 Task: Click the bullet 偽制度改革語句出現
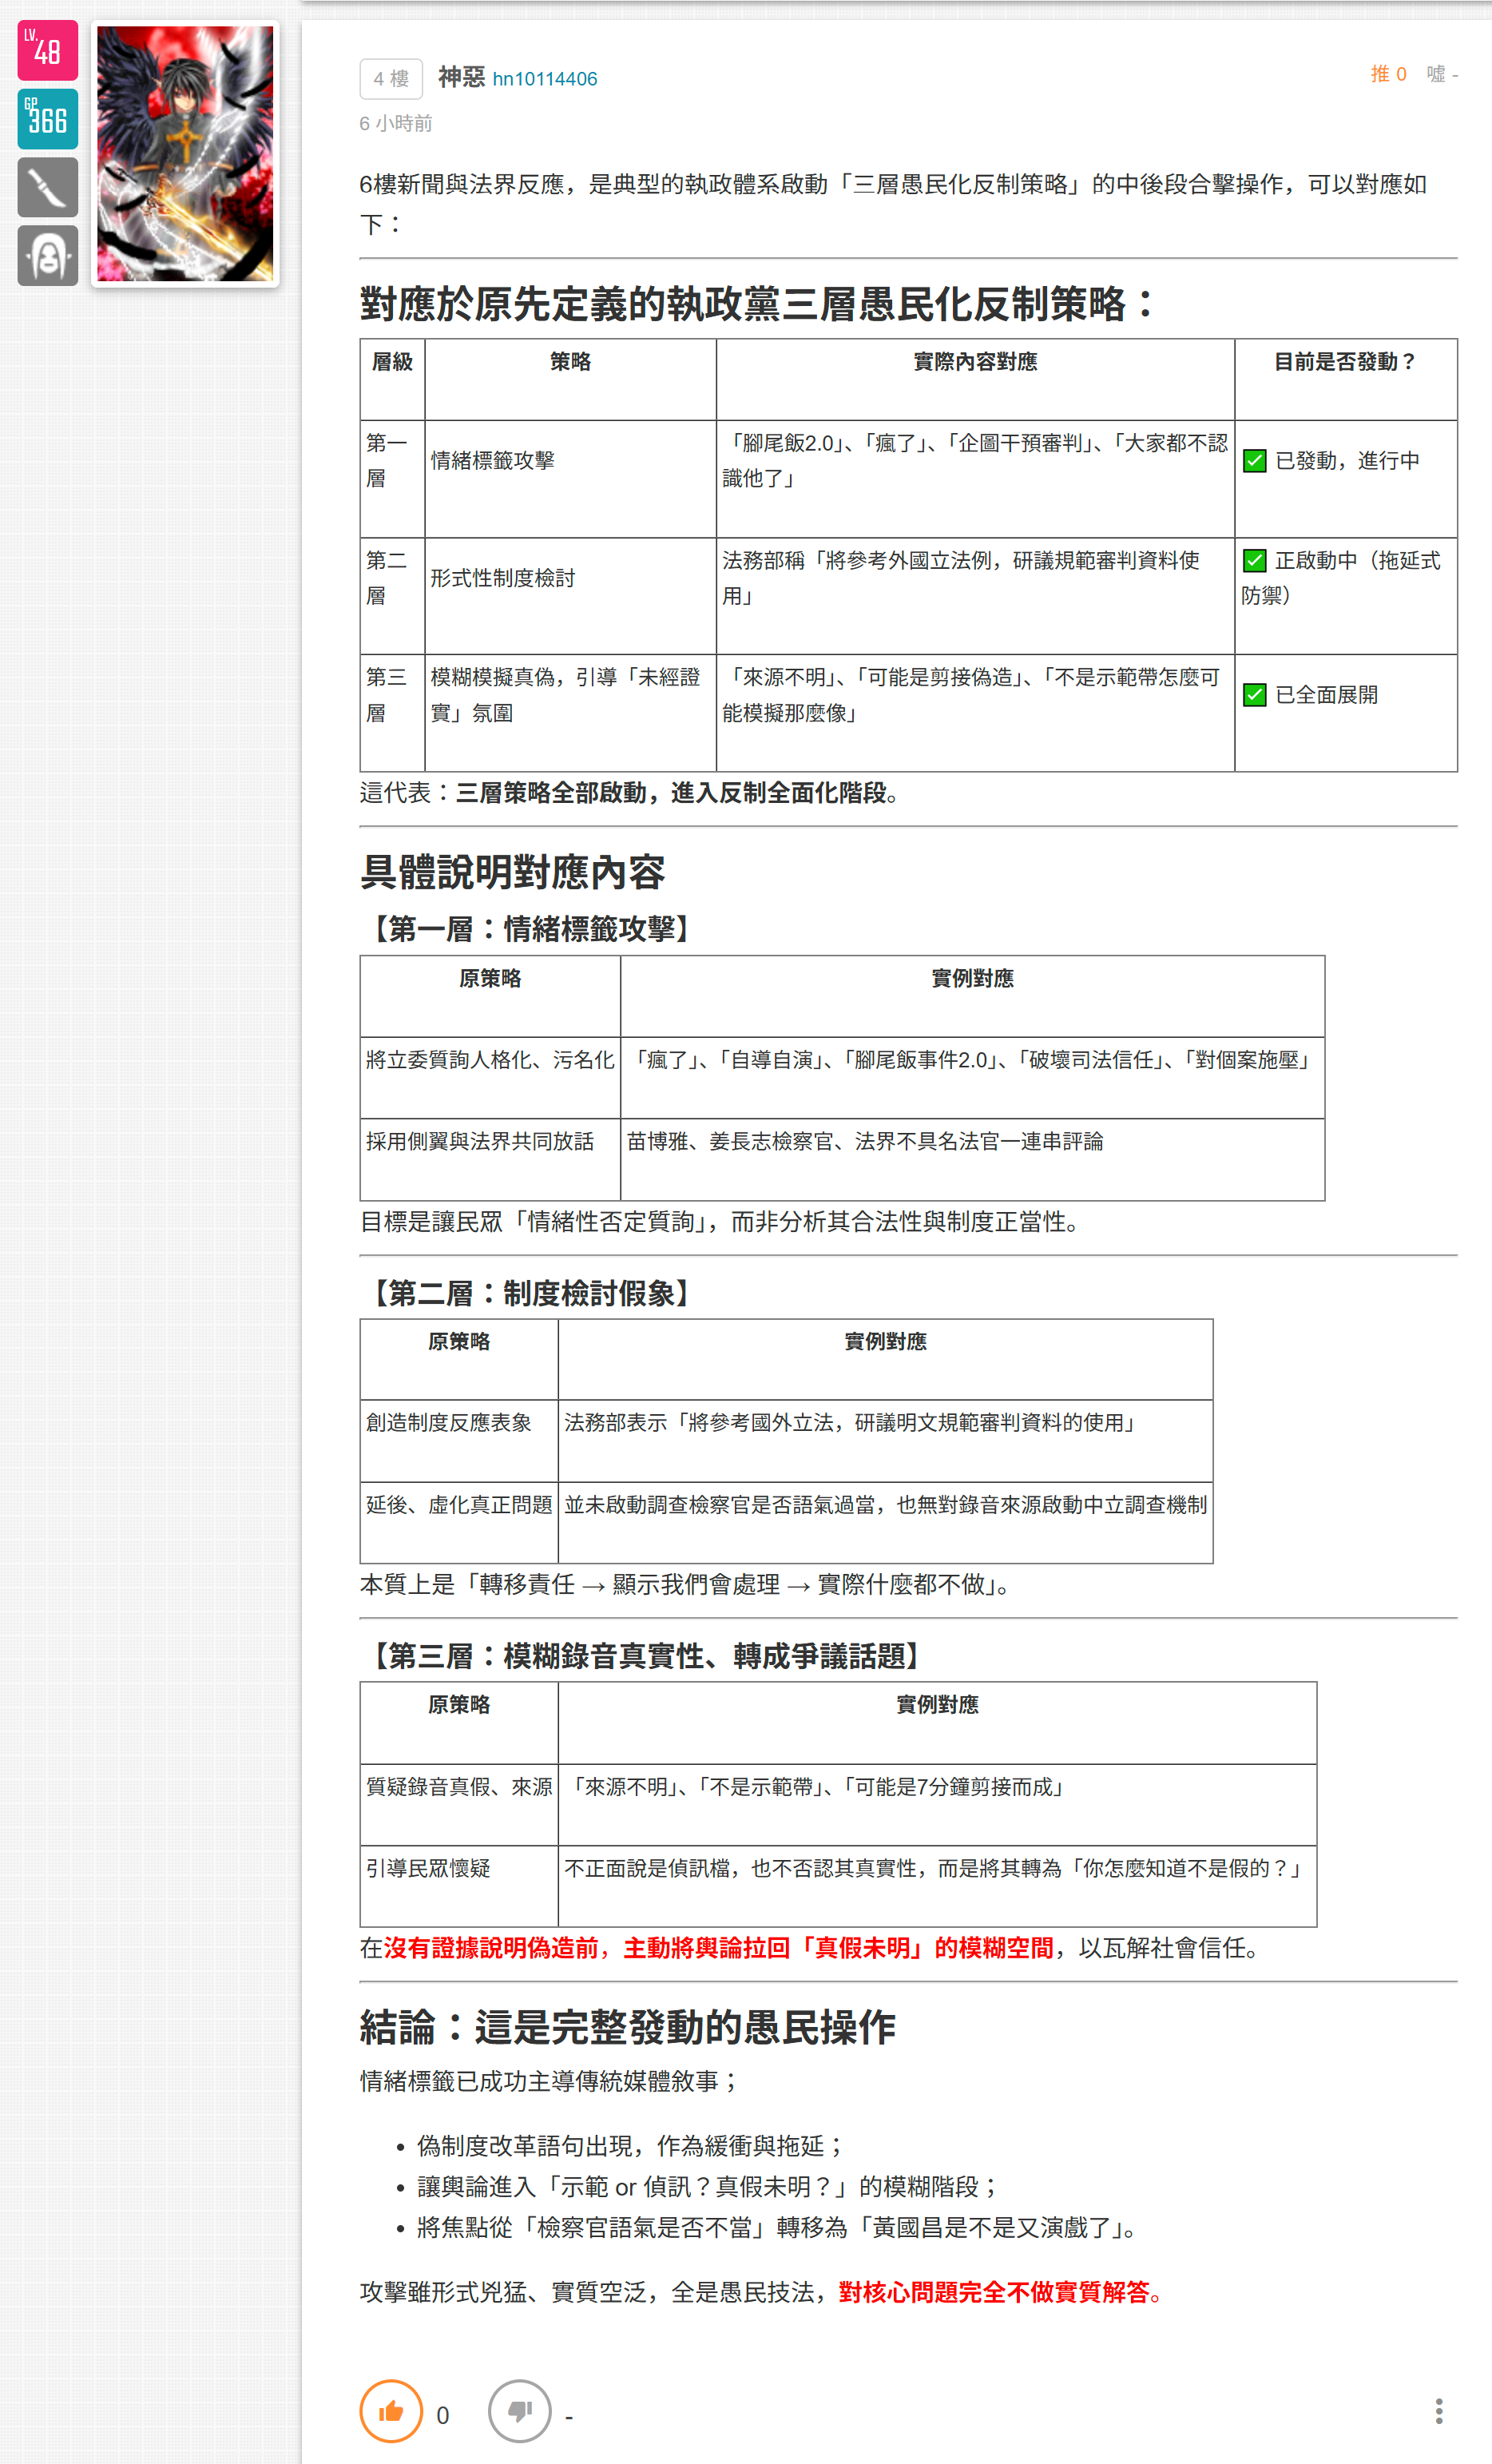(632, 2146)
